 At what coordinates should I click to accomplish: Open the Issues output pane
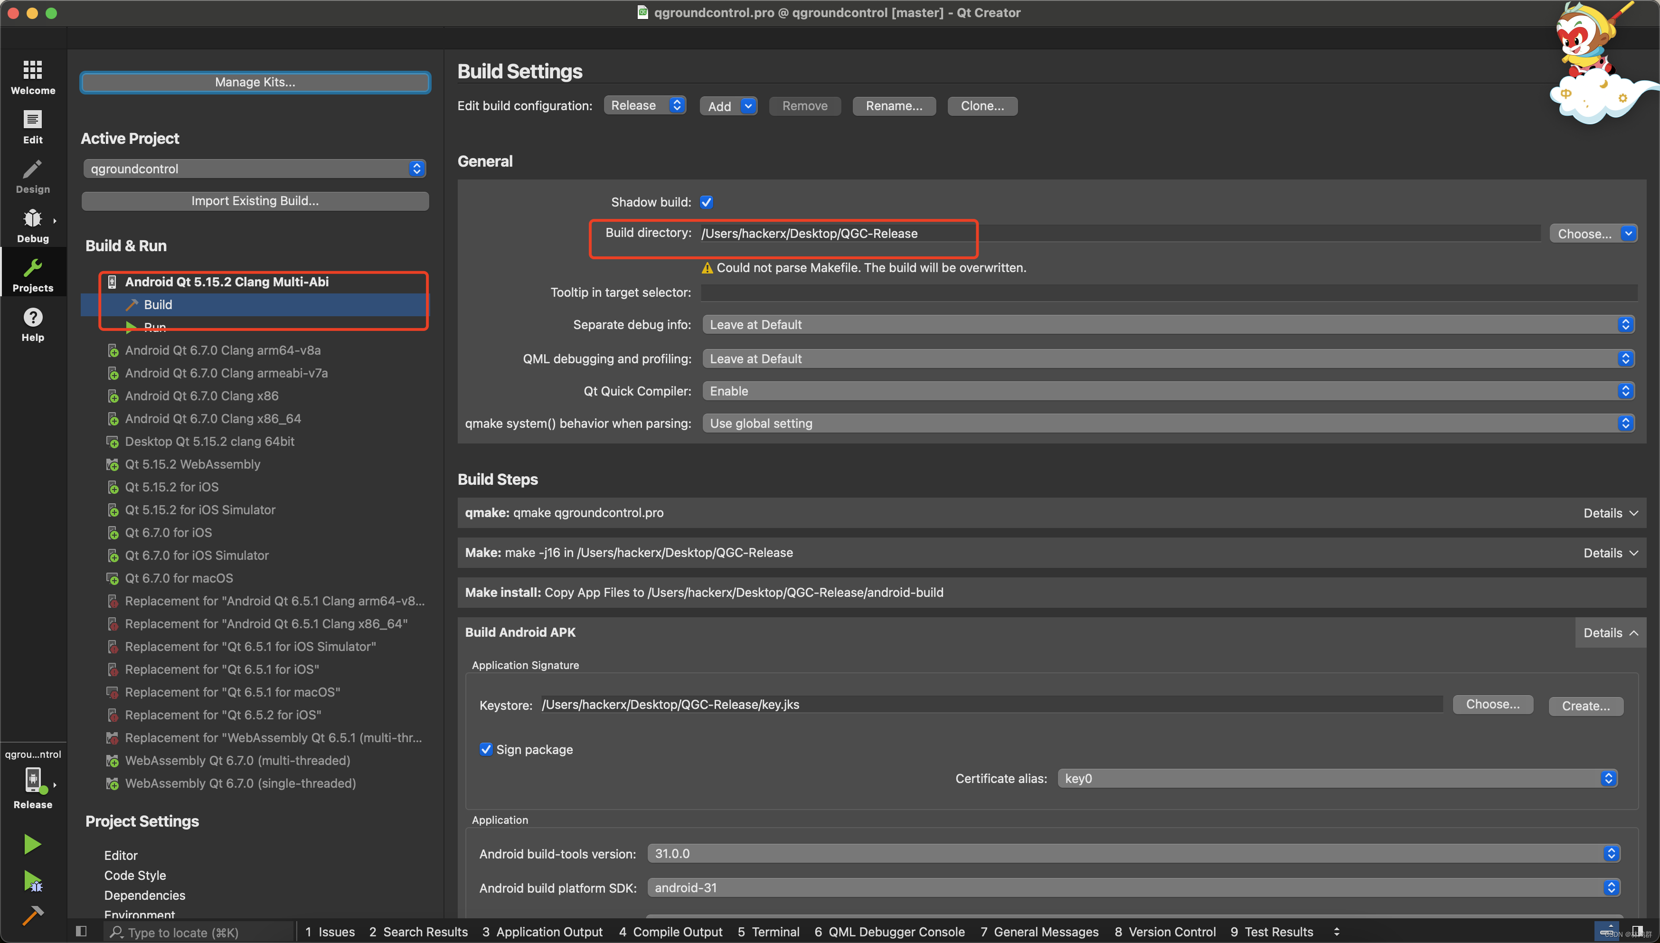coord(330,932)
